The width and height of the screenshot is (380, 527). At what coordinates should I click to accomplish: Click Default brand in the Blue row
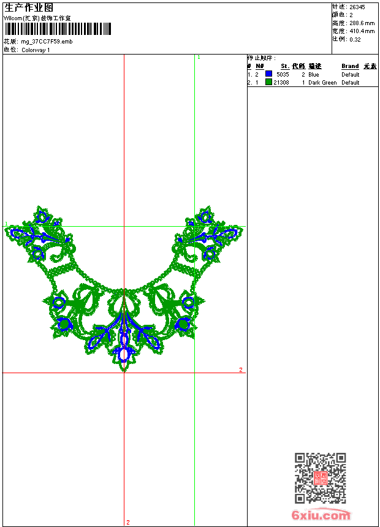point(351,75)
